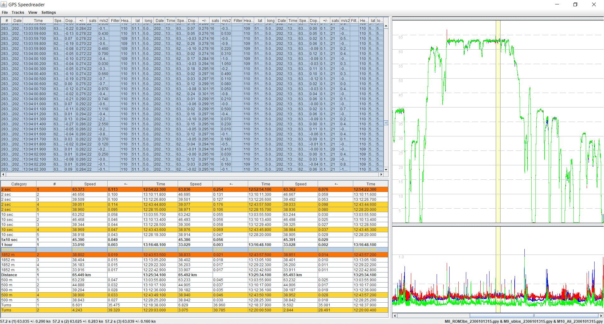Click the Category column header in results
Screen dimensions: 604x324
point(19,184)
